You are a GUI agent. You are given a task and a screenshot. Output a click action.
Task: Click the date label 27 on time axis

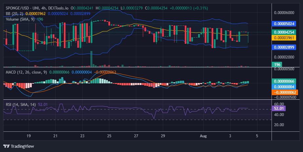coord(136,136)
